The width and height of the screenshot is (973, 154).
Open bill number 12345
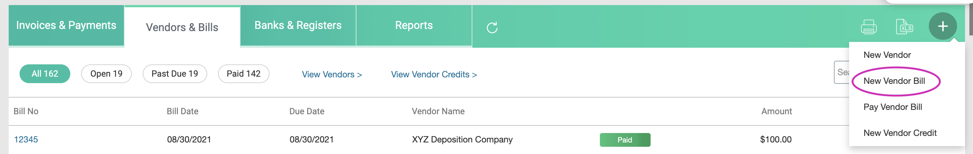point(26,139)
